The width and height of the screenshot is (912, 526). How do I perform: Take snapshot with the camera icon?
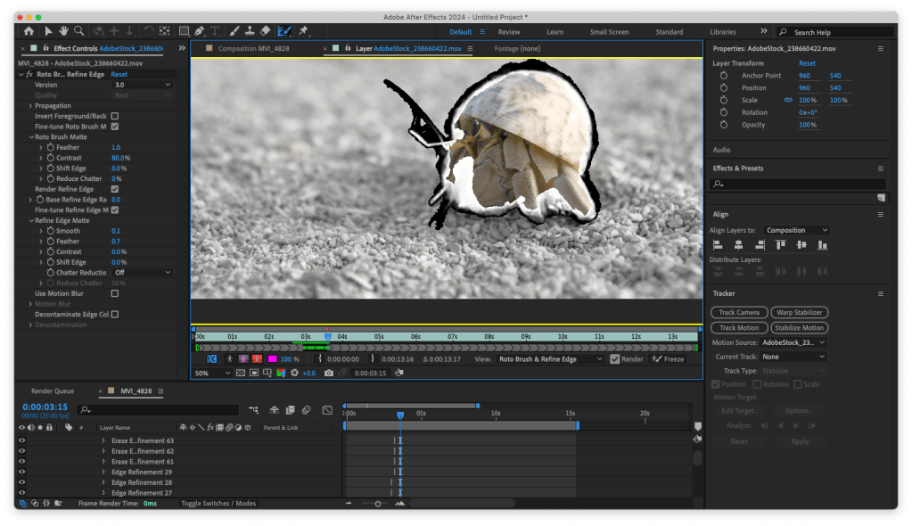(x=329, y=373)
